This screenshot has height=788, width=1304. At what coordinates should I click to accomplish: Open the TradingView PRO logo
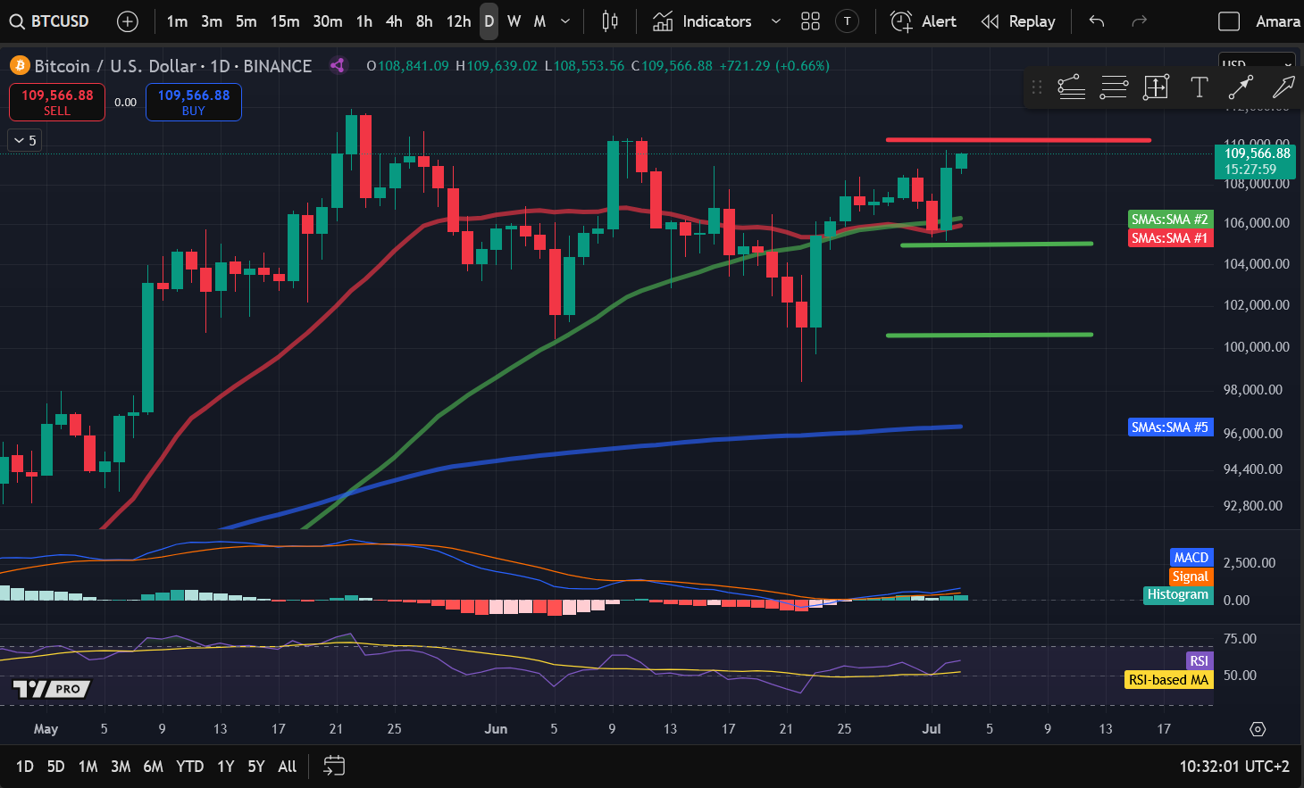pos(52,689)
